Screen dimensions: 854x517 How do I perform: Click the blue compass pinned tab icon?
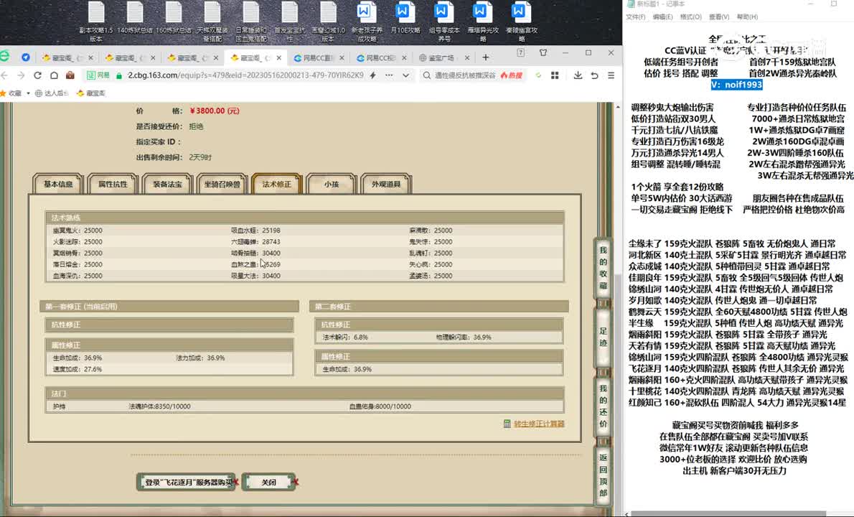pyautogui.click(x=26, y=57)
